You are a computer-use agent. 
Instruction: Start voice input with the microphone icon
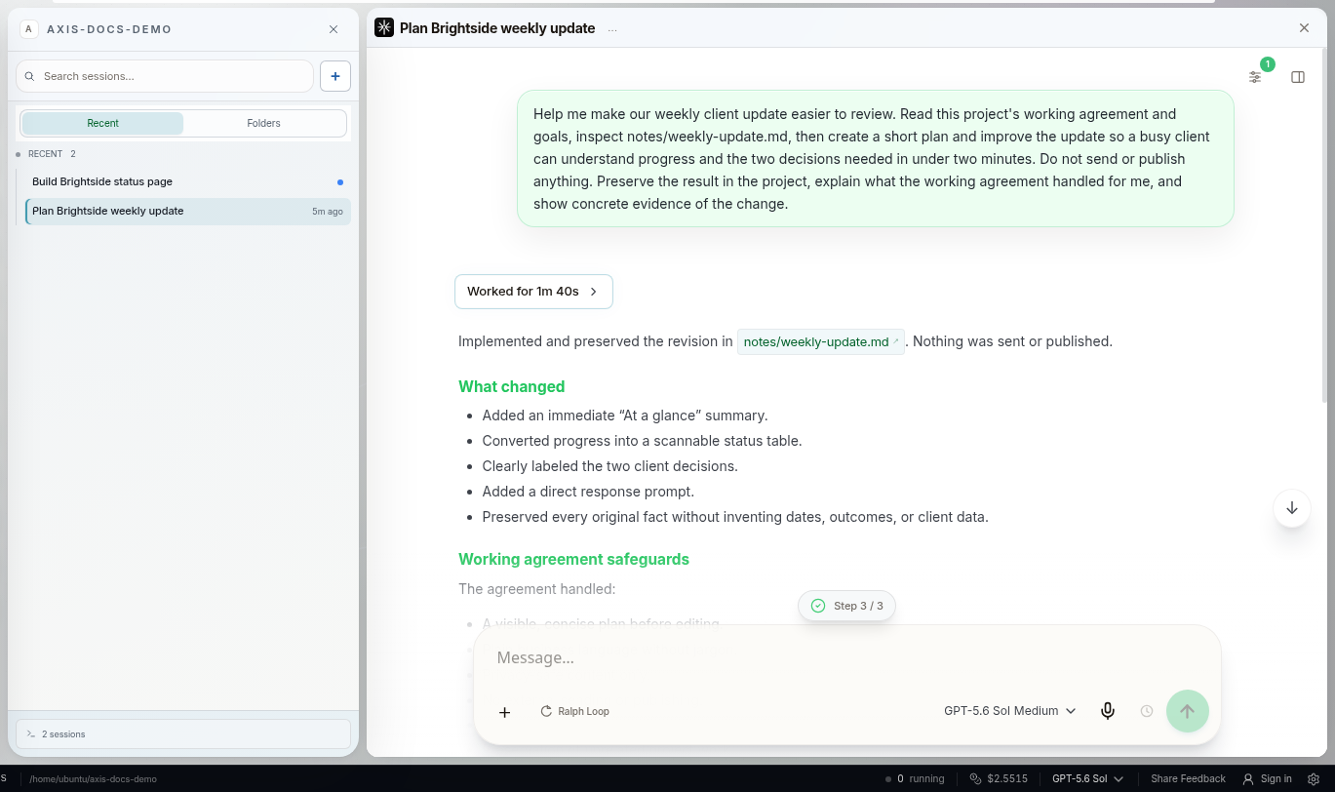(x=1108, y=711)
